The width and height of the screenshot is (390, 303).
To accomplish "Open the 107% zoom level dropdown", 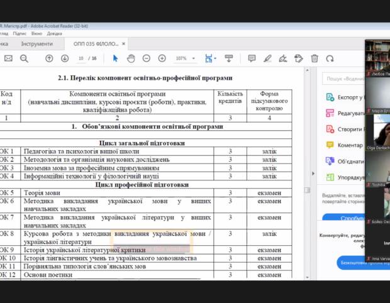I will pos(193,58).
